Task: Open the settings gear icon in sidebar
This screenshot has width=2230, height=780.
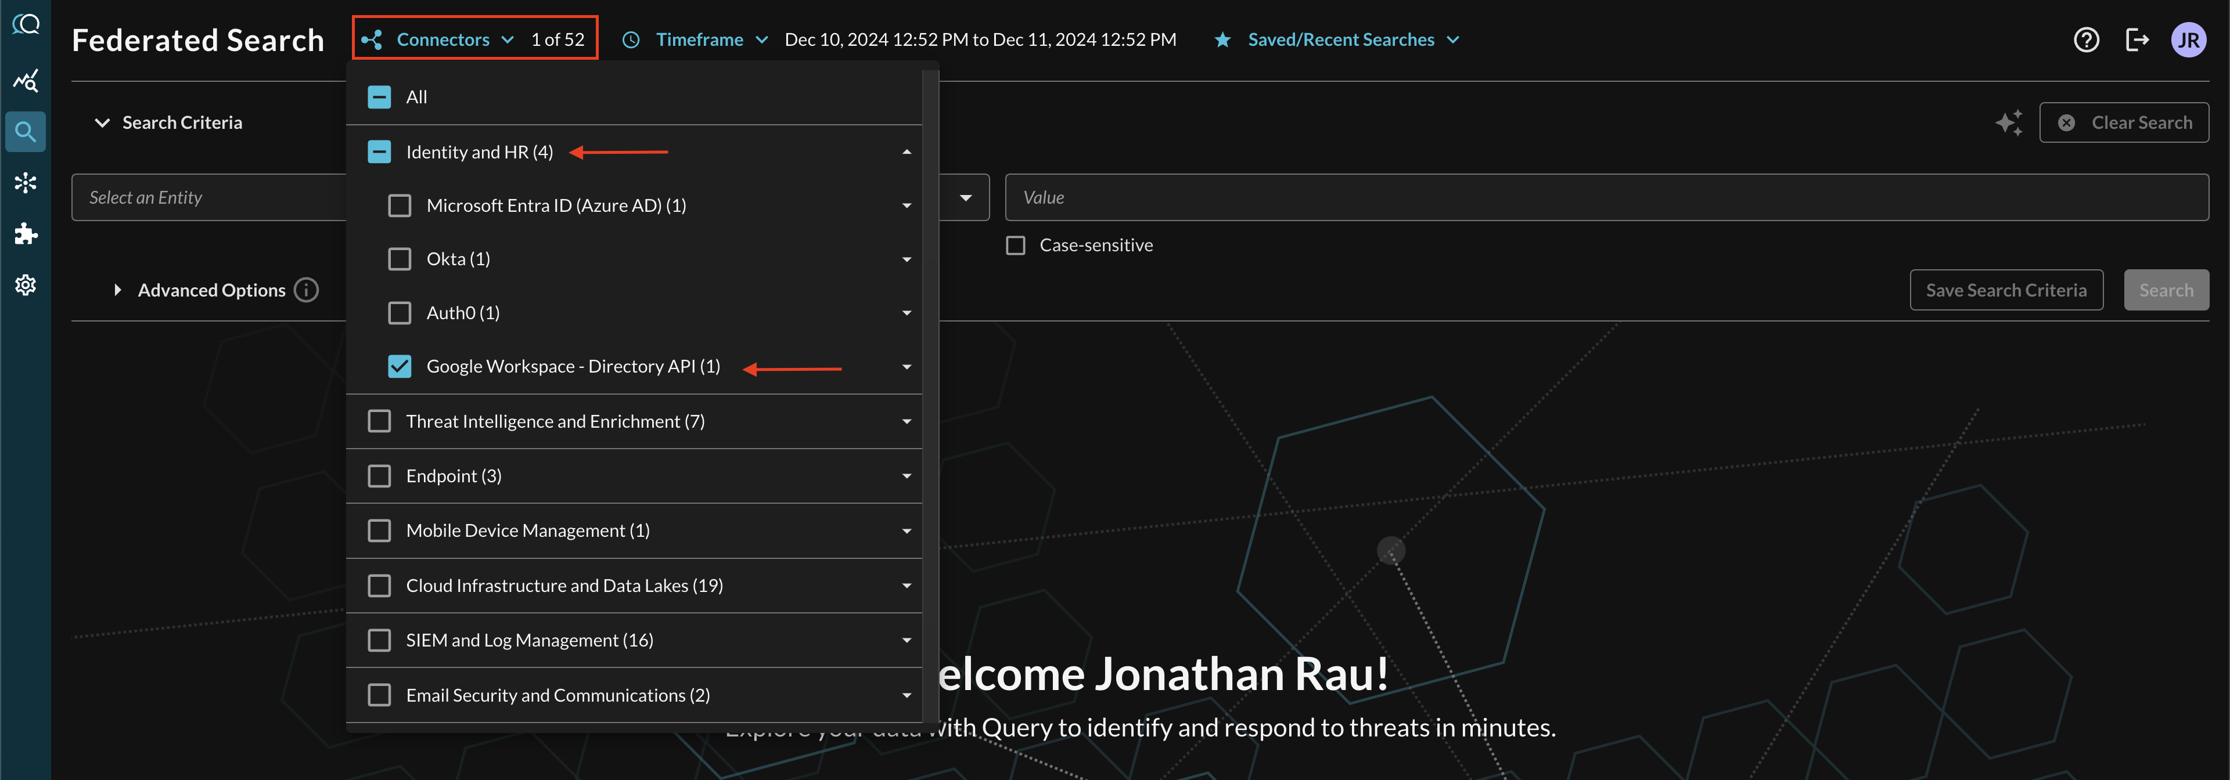Action: coord(26,284)
